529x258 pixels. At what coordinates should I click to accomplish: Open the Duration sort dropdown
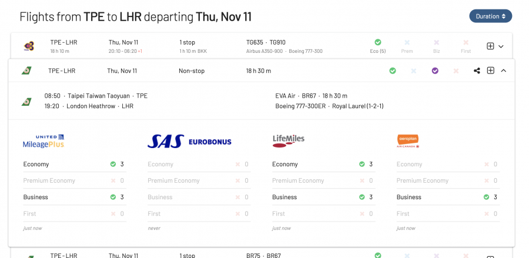pos(490,16)
